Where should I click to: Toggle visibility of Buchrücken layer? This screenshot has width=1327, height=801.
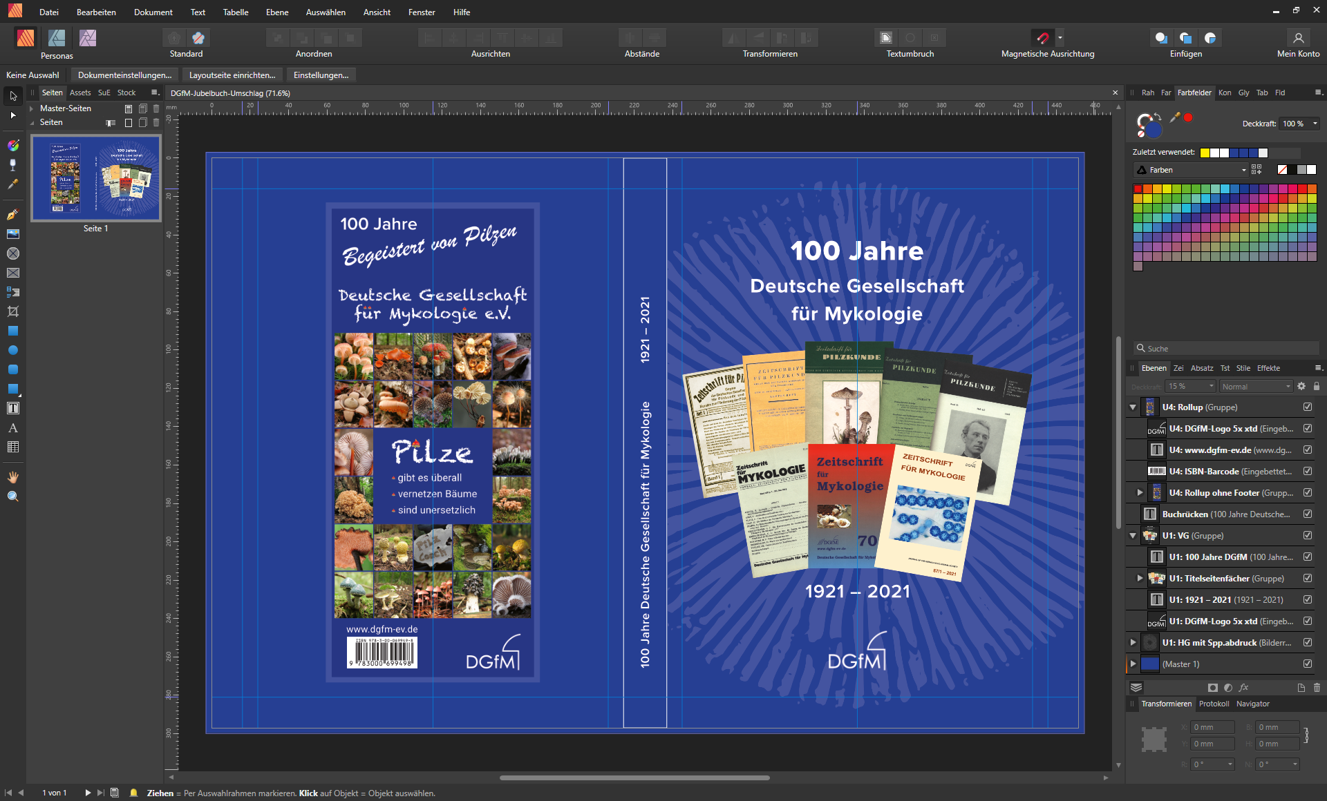pos(1308,514)
